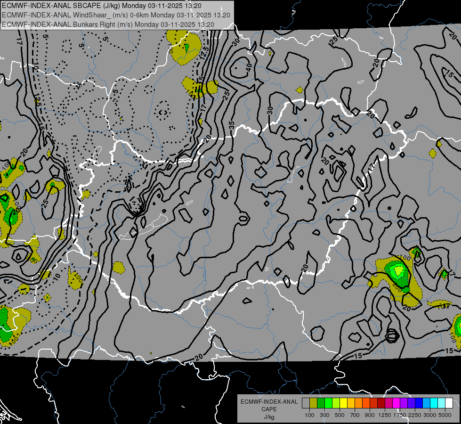This screenshot has width=461, height=424.
Task: Click the SBCAPE title line
Action: pyautogui.click(x=102, y=6)
